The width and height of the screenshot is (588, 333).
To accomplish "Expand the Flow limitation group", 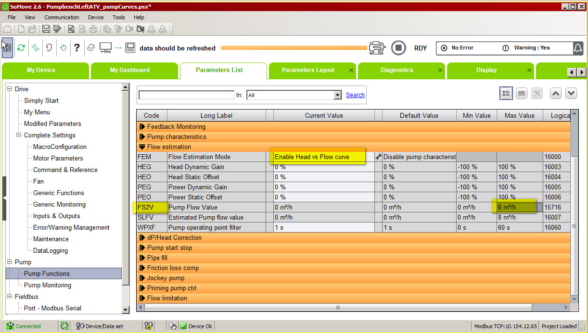I will (142, 298).
